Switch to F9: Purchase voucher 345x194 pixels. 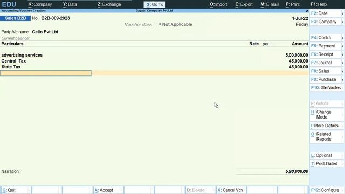[x=325, y=79]
